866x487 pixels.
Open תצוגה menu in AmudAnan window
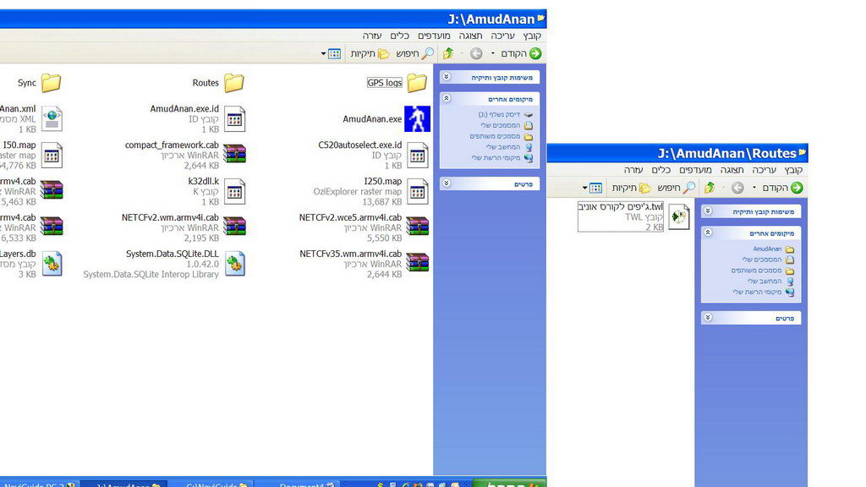(470, 36)
